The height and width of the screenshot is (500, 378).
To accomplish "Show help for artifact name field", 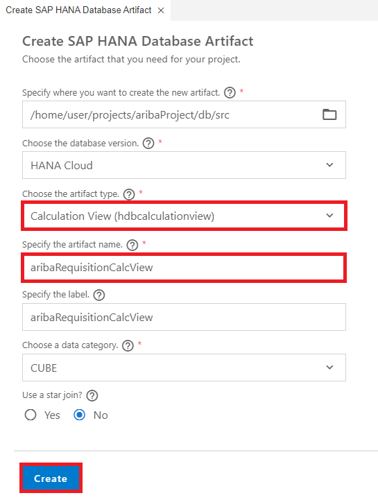I will coord(132,245).
